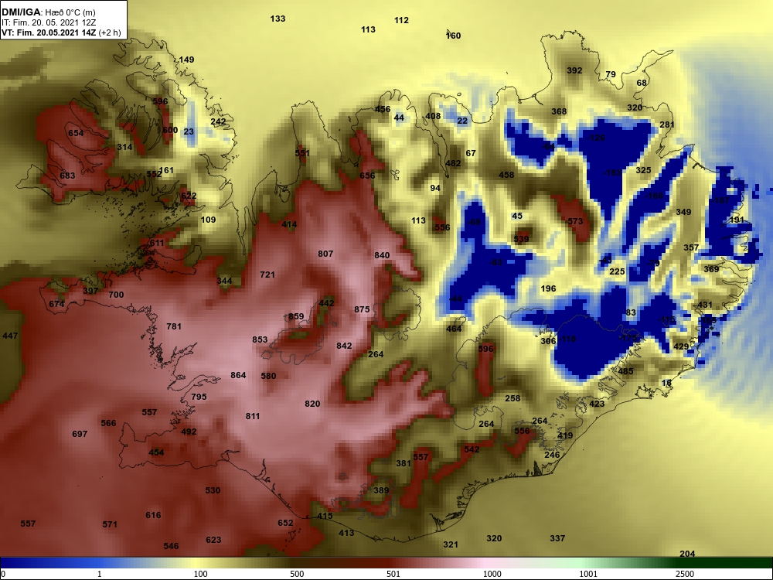Click the map value "133"
Screen dimensions: 773x580
(278, 19)
